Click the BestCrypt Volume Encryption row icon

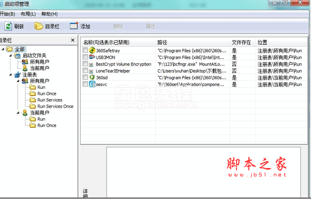tap(91, 65)
